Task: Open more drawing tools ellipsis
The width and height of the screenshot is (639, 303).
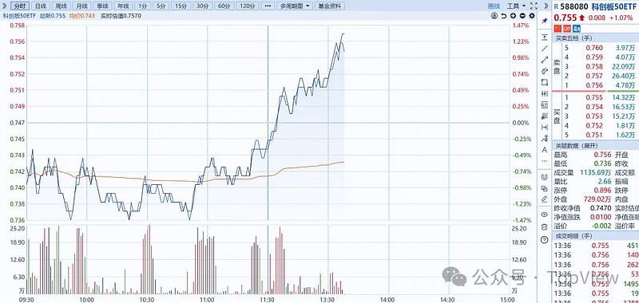Action: pyautogui.click(x=544, y=161)
